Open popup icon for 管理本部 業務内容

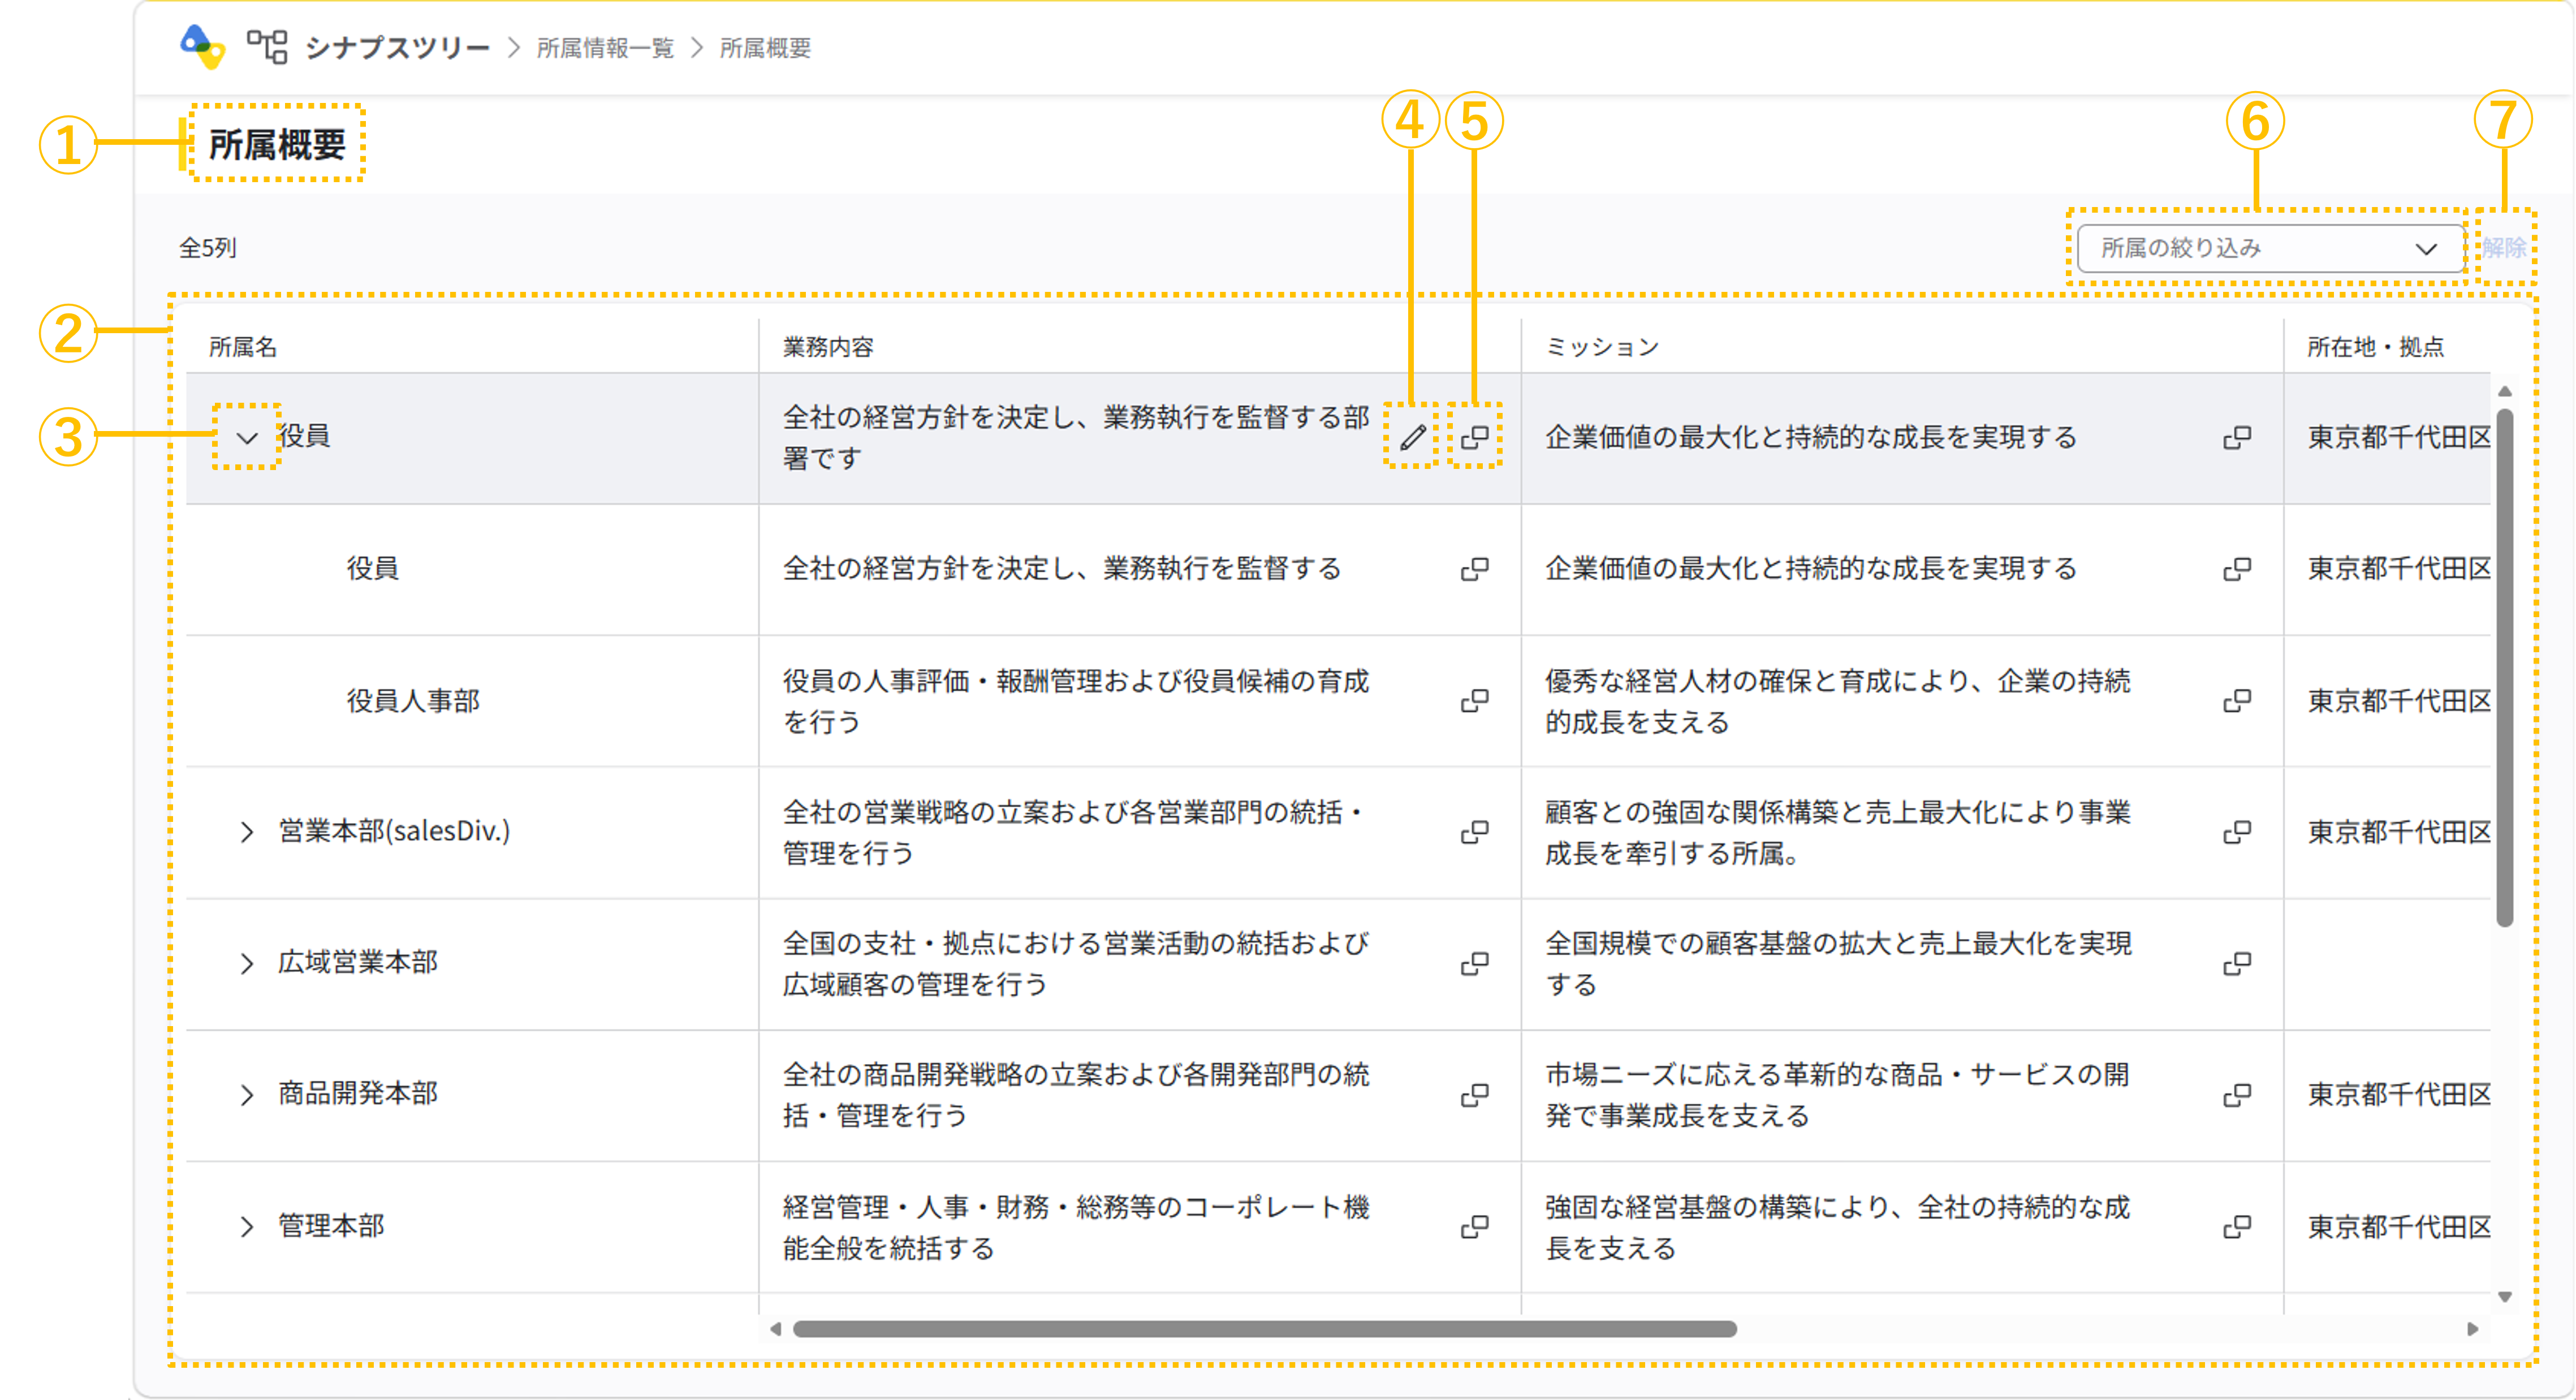pyautogui.click(x=1475, y=1226)
